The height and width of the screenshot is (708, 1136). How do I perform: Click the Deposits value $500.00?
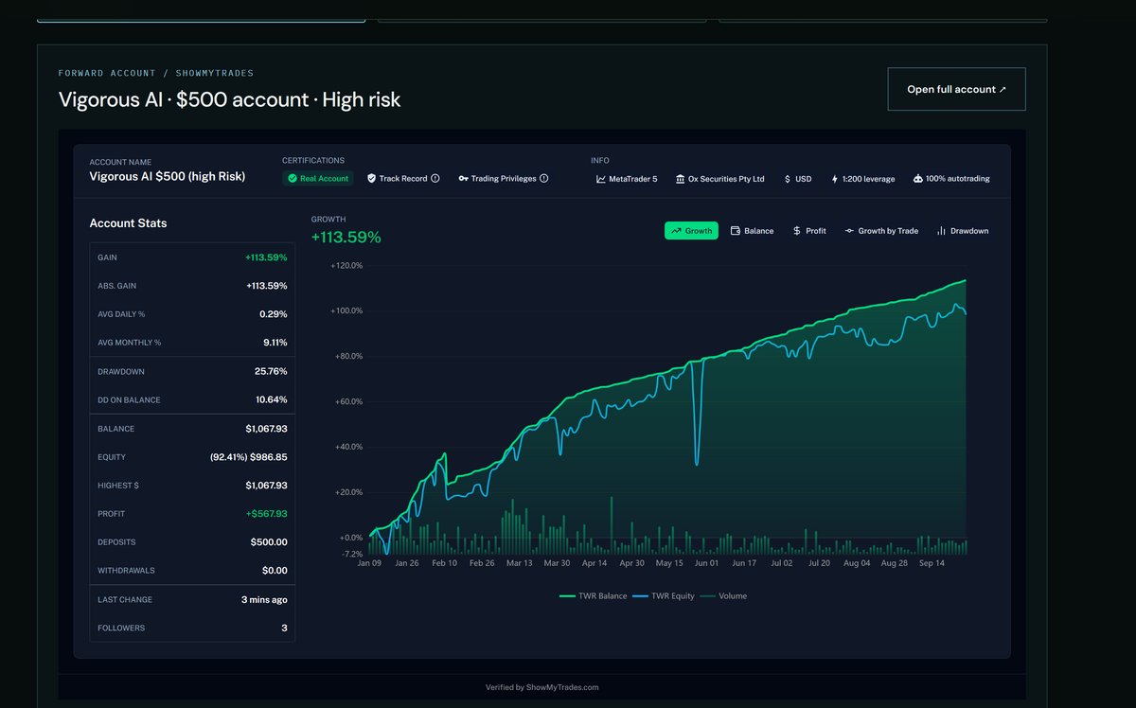click(x=269, y=542)
